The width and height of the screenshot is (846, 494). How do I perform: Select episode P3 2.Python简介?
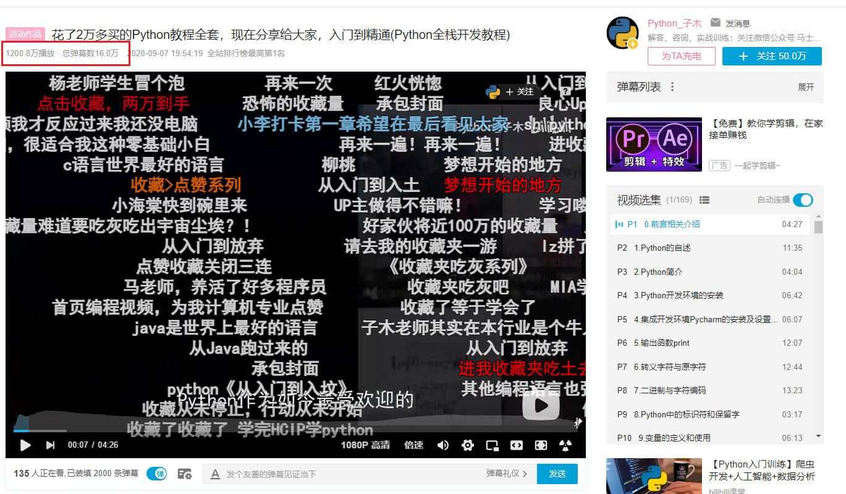pos(710,272)
